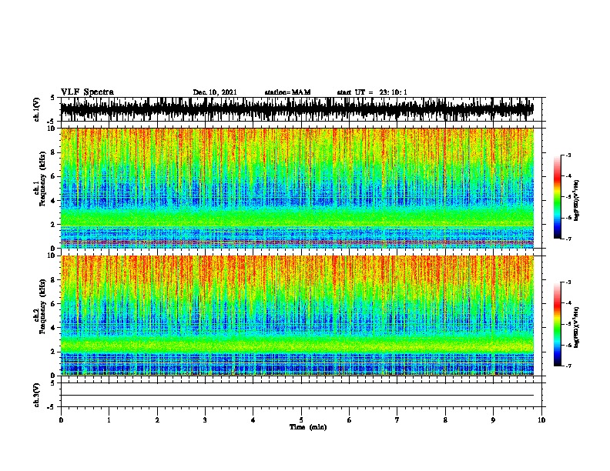Click the "-4" label on ch.2 colorbar
This screenshot has height=471, width=610.
point(568,303)
